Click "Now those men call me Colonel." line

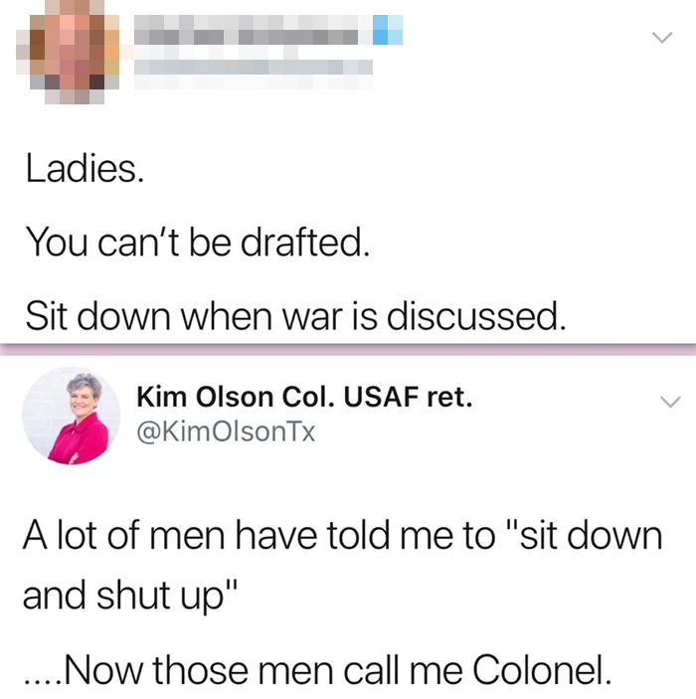point(317,669)
